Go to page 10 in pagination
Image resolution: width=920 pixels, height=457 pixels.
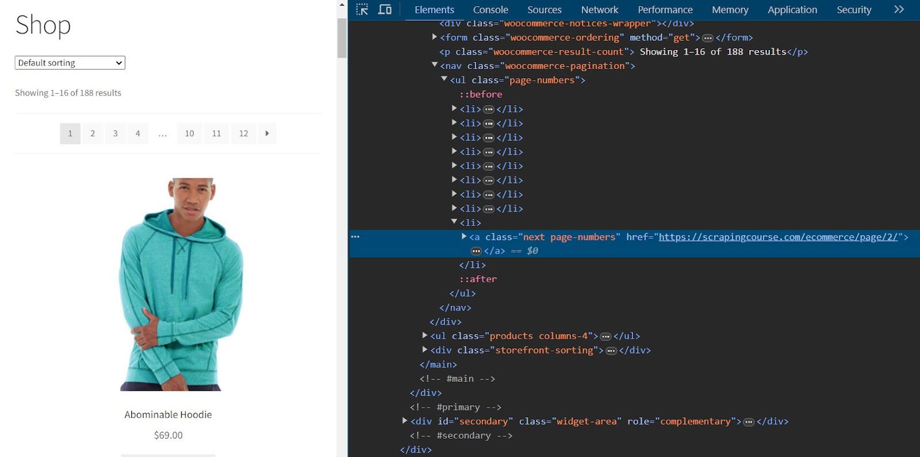(189, 133)
